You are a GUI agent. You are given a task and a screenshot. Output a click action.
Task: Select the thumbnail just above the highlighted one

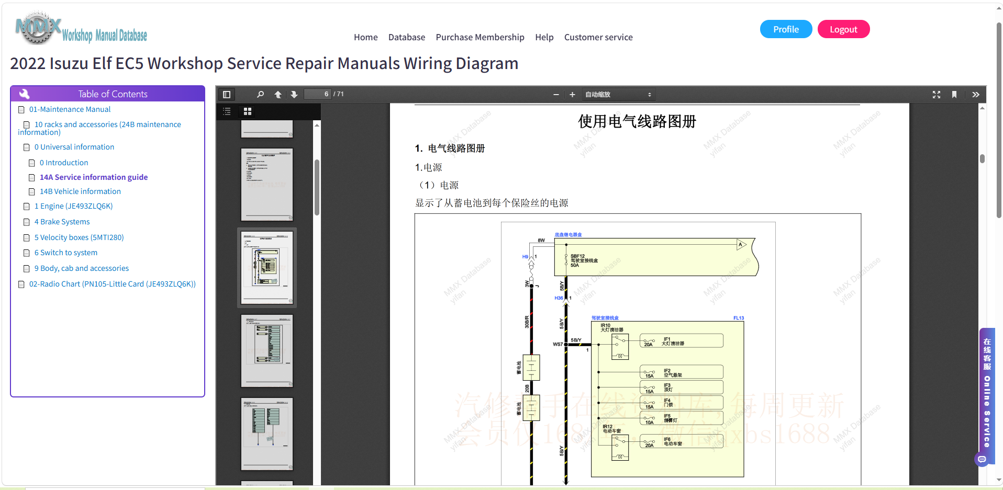pos(267,185)
